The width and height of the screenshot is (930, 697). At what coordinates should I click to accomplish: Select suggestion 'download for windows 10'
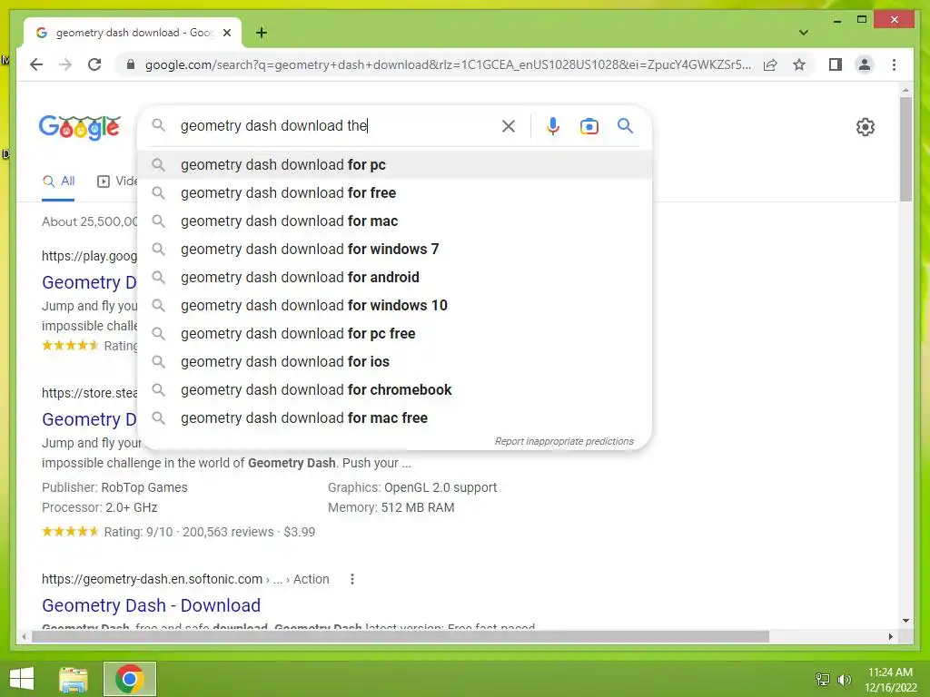(394, 305)
